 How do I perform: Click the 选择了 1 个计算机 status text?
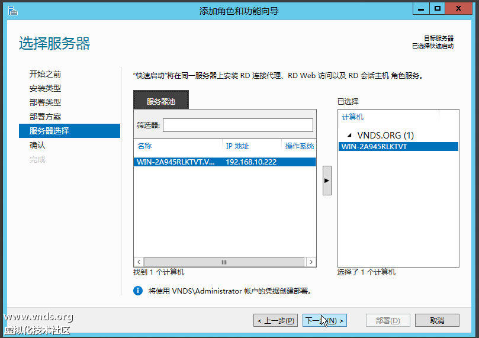(x=367, y=272)
